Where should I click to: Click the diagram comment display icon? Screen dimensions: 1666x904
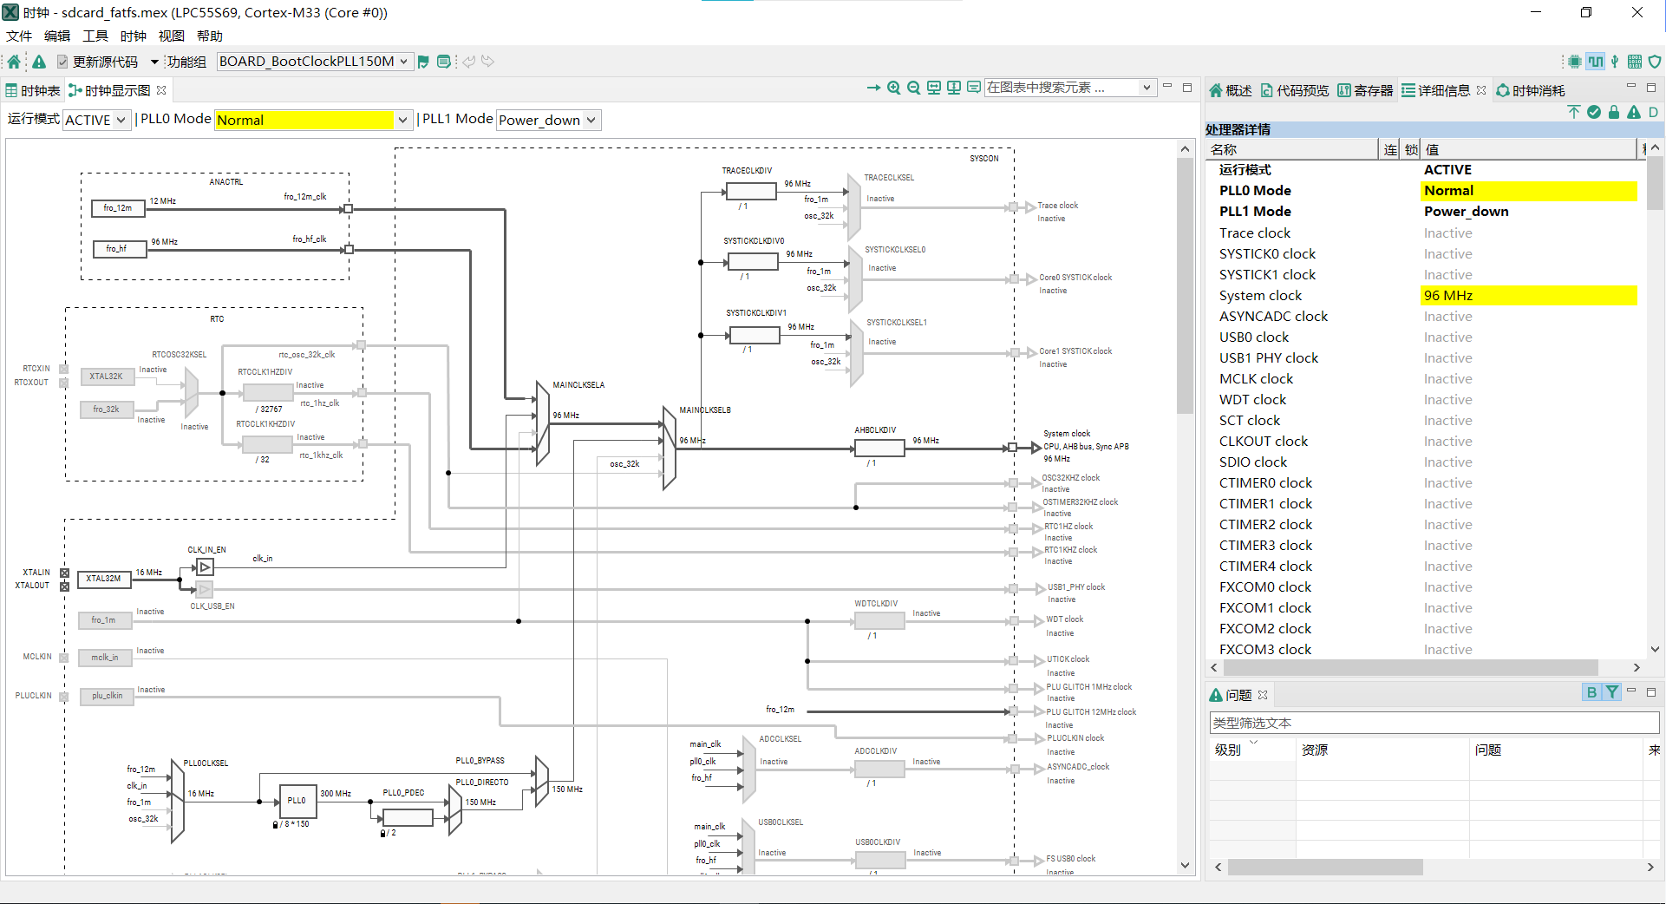pos(974,88)
